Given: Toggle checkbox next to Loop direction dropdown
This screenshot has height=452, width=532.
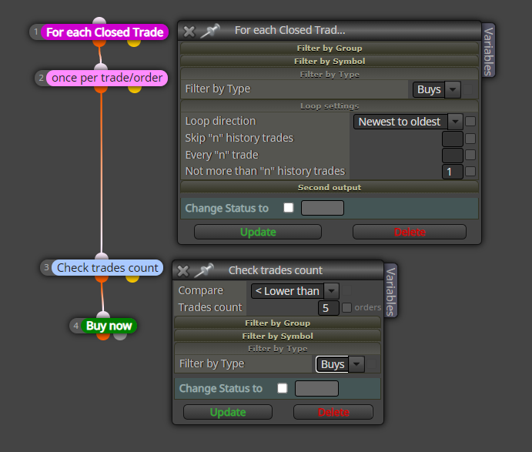Looking at the screenshot, I should pos(470,122).
